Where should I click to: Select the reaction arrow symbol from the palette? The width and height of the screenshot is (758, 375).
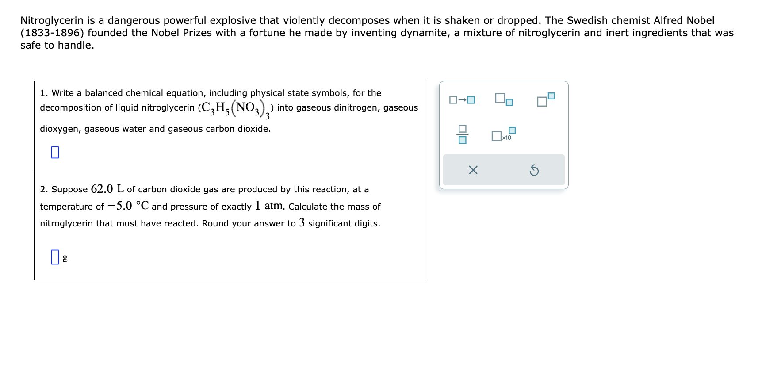[462, 99]
